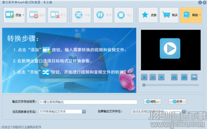
Task: Click the stop conversion toolbar button
Action: [x=124, y=15]
